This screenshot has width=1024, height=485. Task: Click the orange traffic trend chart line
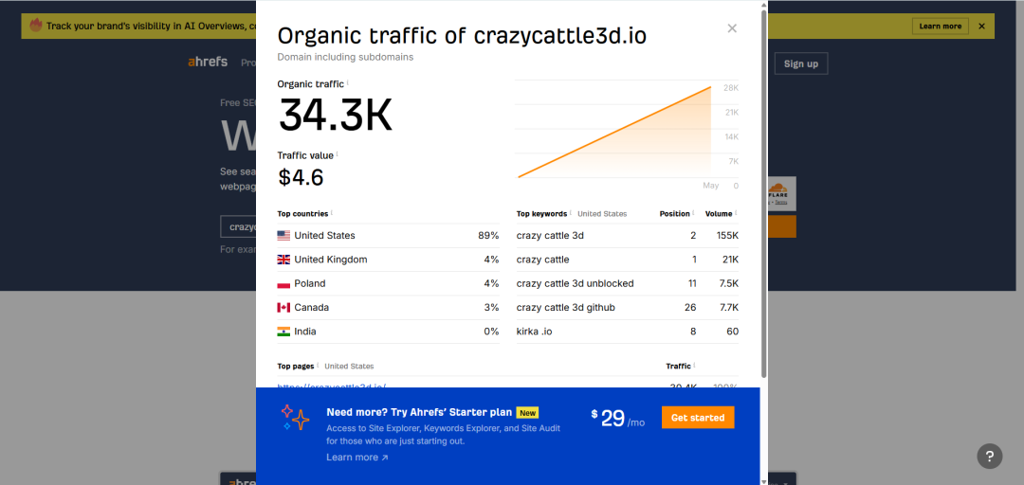point(613,132)
